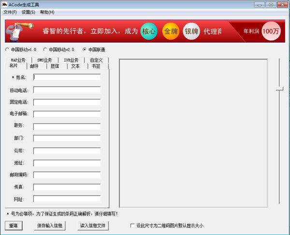Image resolution: width=290 pixels, height=235 pixels.
Task: Select the 中国移动v1.0 radio button
Action: tap(7, 49)
